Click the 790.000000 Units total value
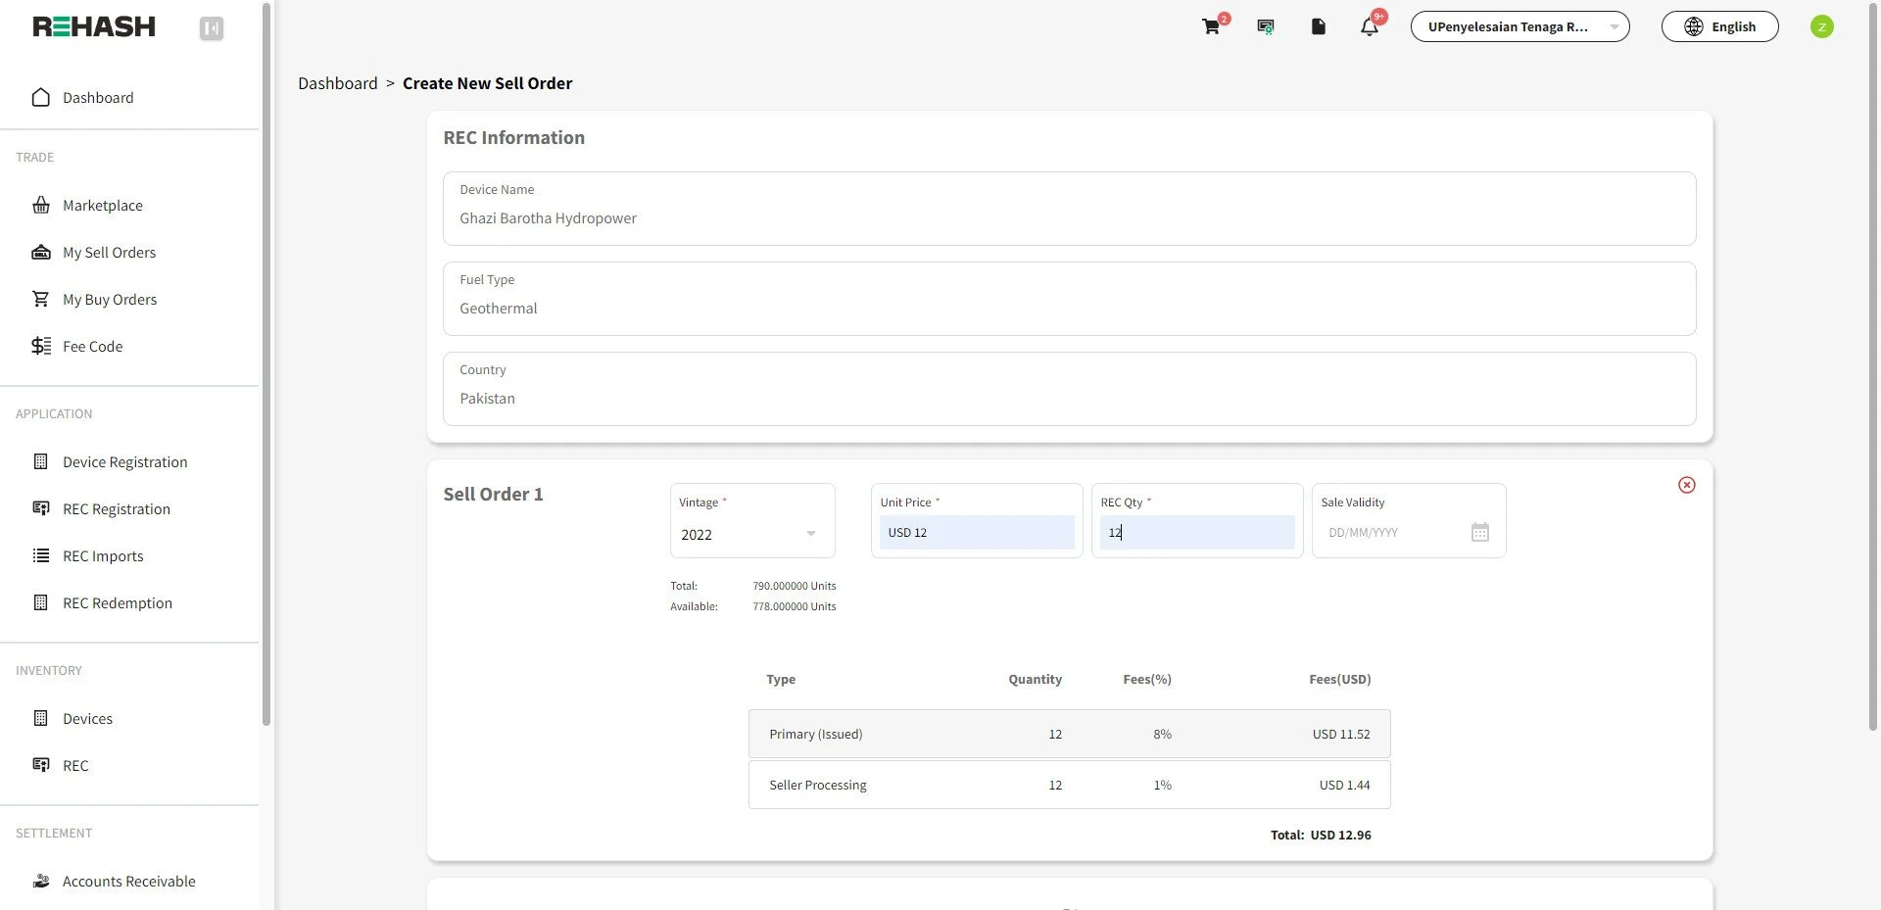Screen dimensions: 1881x910 (x=795, y=586)
